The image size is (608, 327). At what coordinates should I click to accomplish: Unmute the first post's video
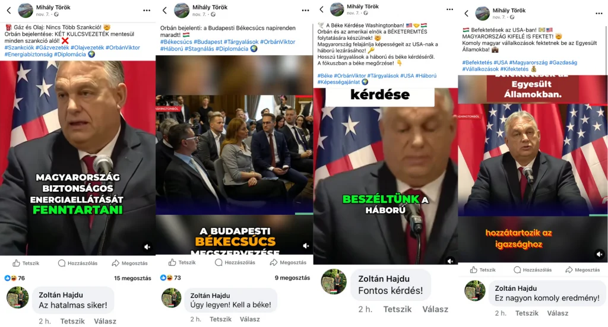147,247
